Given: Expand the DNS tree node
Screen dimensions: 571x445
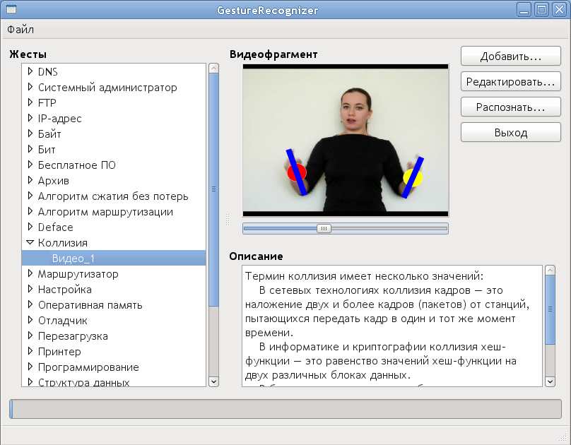Looking at the screenshot, I should 30,71.
